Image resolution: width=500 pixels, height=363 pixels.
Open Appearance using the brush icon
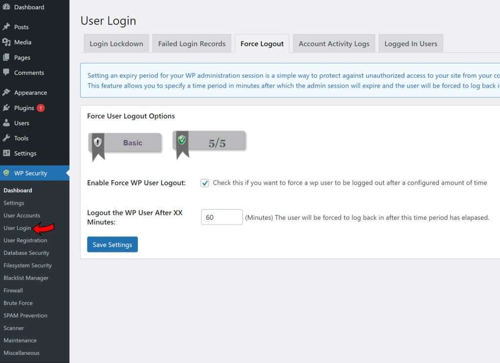pyautogui.click(x=6, y=92)
